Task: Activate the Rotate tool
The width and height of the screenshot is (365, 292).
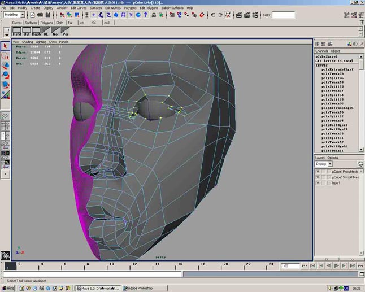Action: coord(5,75)
